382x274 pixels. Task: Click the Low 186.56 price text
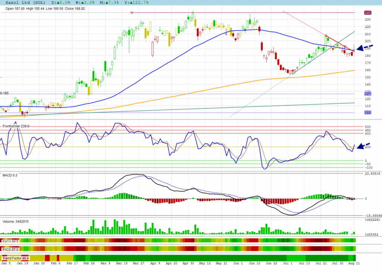(54, 9)
